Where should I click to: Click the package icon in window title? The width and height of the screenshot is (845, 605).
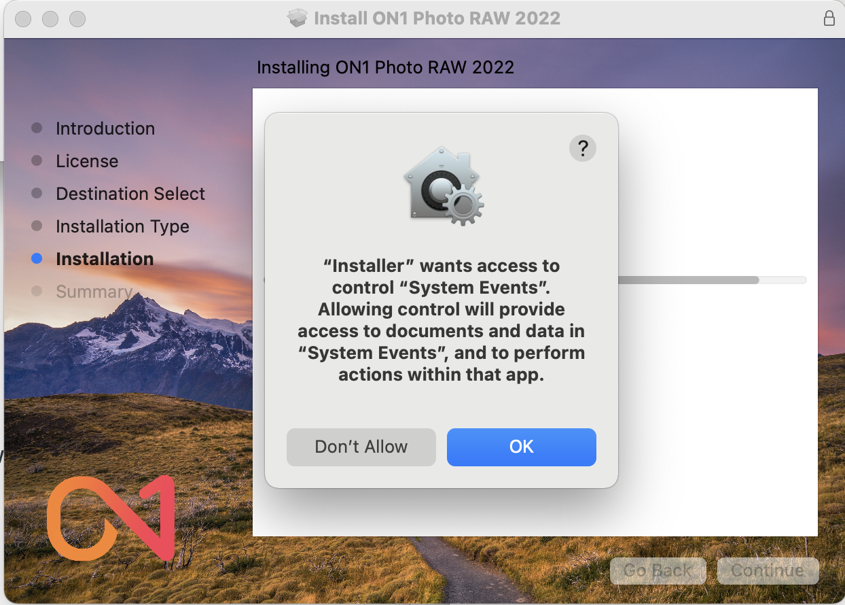pos(298,18)
